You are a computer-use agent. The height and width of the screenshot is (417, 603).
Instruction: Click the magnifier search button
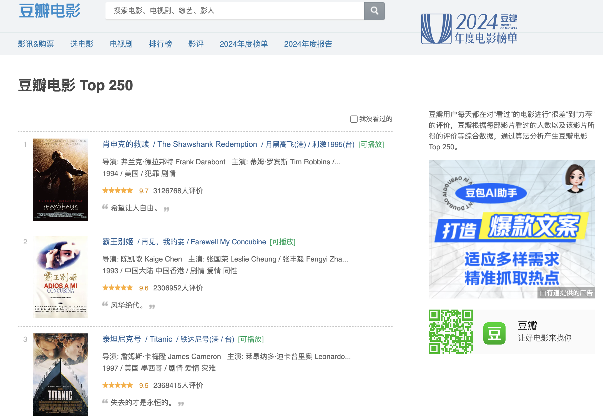[374, 11]
